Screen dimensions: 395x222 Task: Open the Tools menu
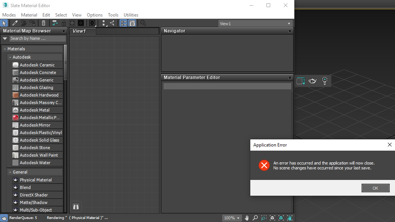(x=113, y=15)
